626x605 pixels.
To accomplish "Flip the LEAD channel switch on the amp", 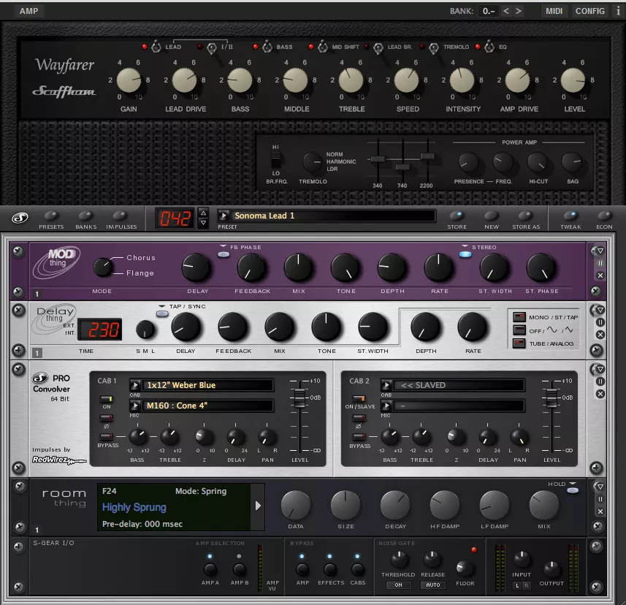I will tap(156, 47).
